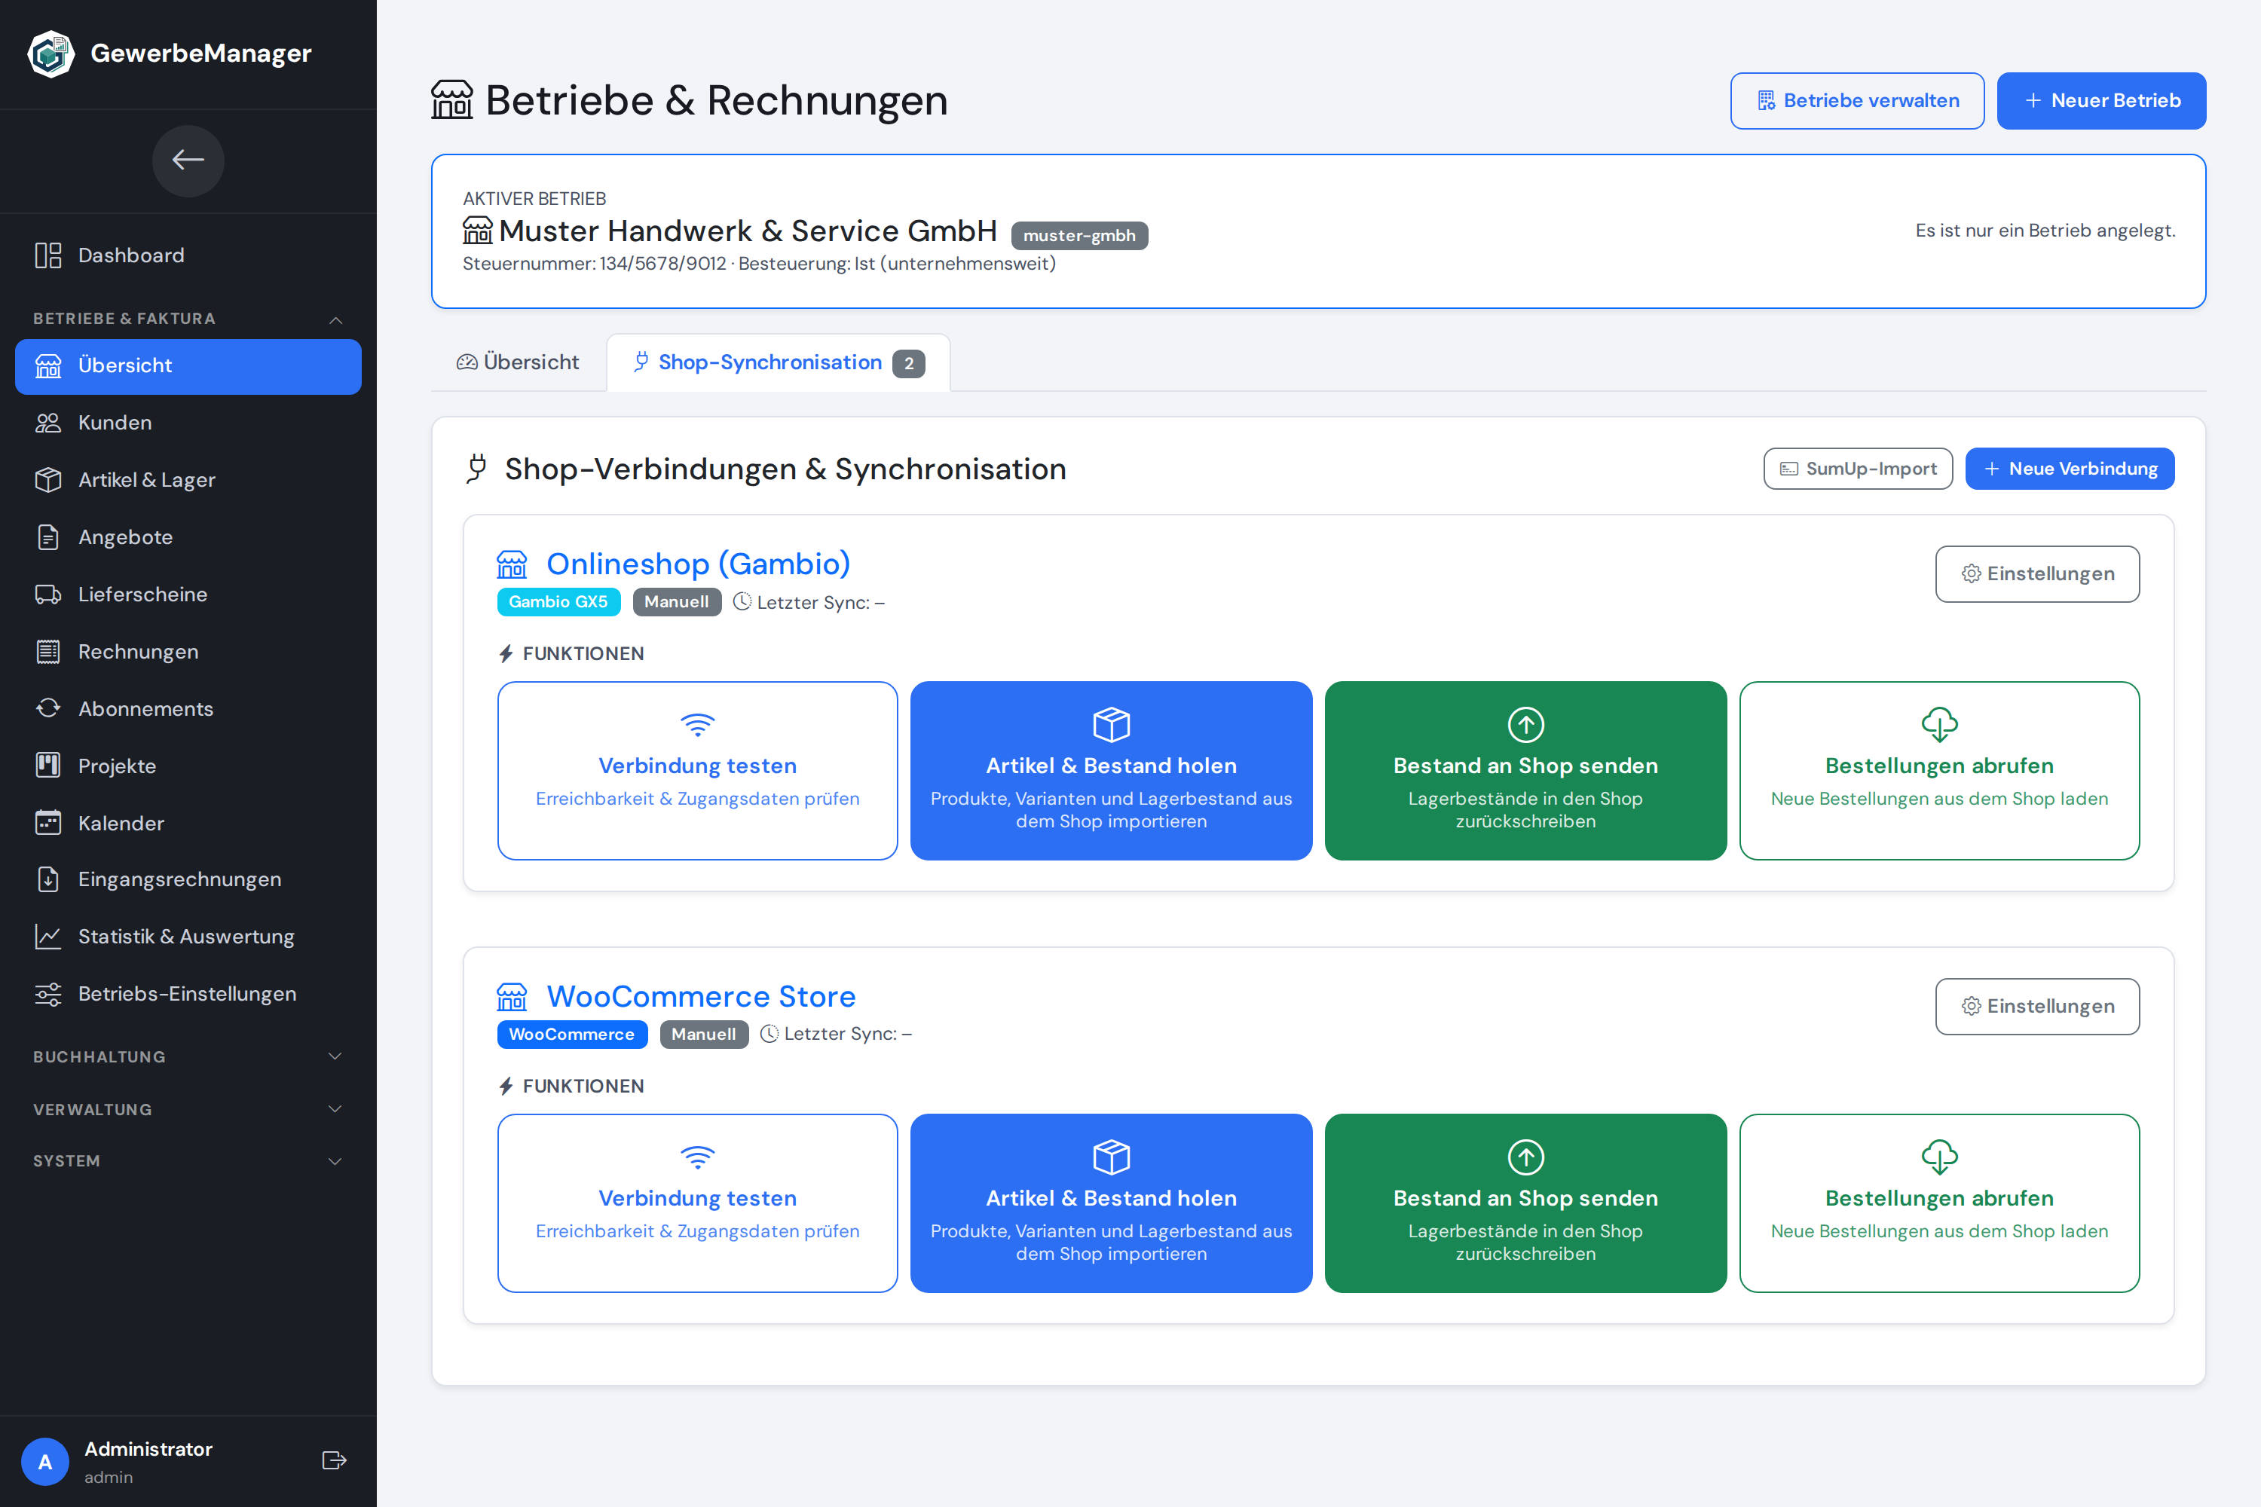The image size is (2261, 1507).
Task: Click the GewerbeManager logo icon
Action: pos(51,53)
